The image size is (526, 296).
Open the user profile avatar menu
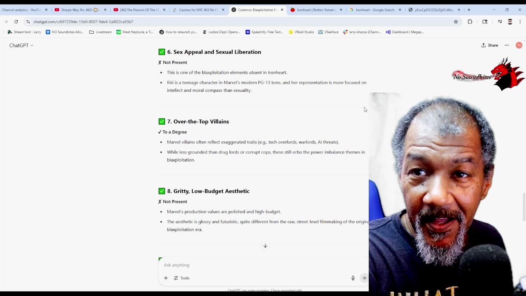coord(519,45)
